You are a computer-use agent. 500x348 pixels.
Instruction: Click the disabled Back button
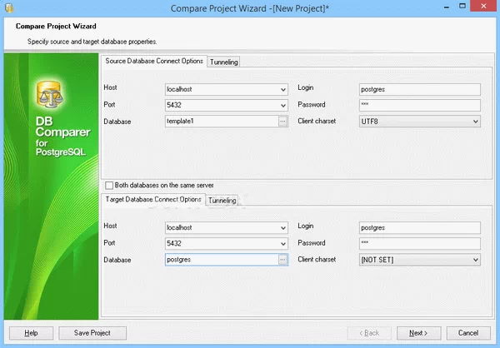tap(369, 333)
